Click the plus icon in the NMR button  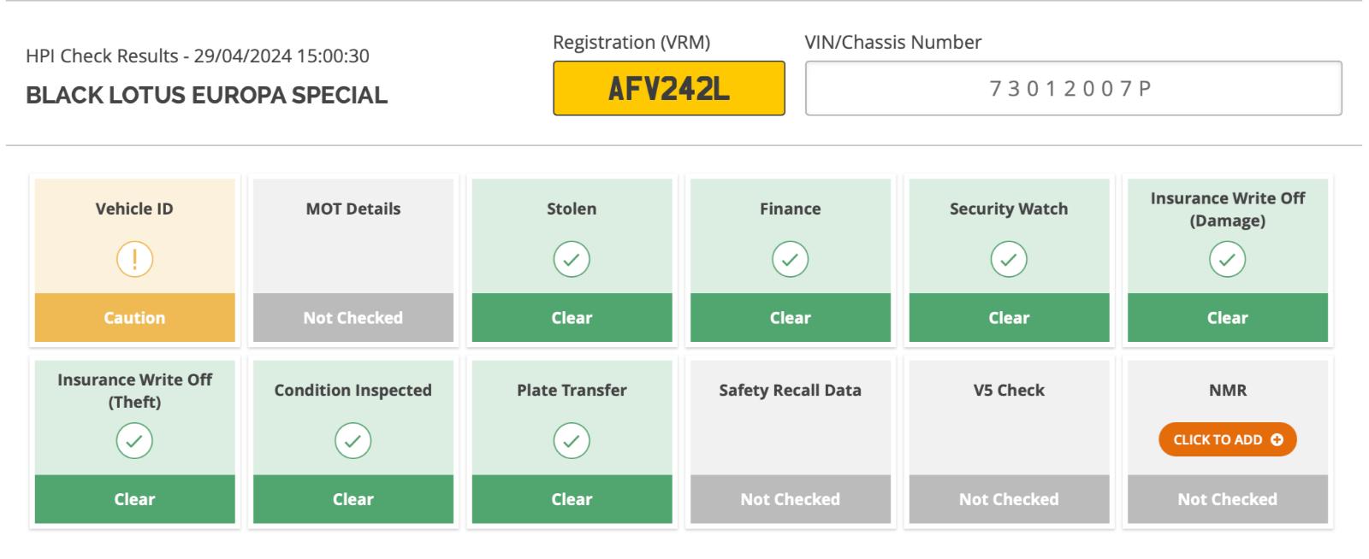coord(1277,439)
